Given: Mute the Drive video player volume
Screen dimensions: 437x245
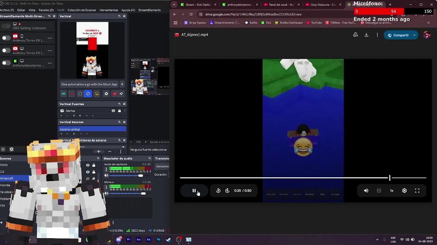Looking at the screenshot, I should (x=366, y=191).
